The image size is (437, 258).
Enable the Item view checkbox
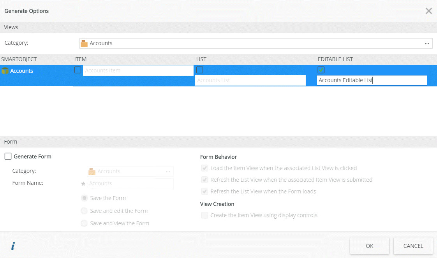(x=78, y=70)
